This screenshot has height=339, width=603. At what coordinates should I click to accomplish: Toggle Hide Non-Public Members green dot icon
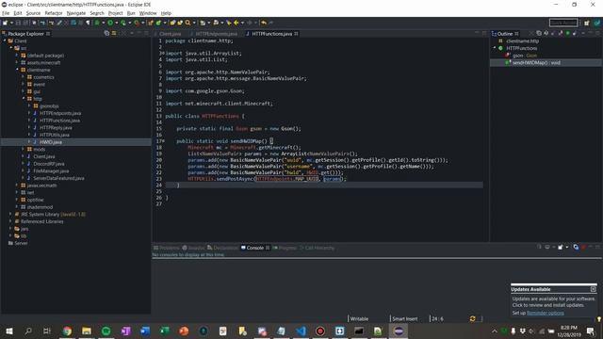pos(567,34)
